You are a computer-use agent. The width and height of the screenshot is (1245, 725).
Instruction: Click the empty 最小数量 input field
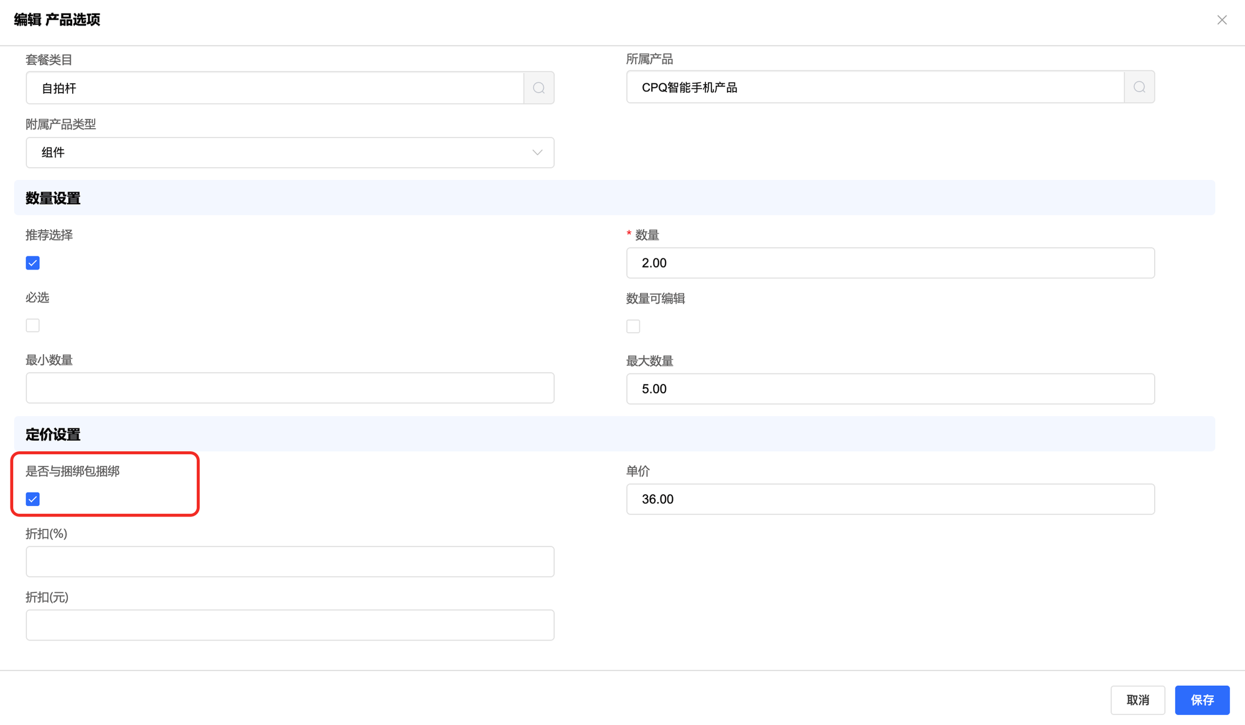coord(289,388)
